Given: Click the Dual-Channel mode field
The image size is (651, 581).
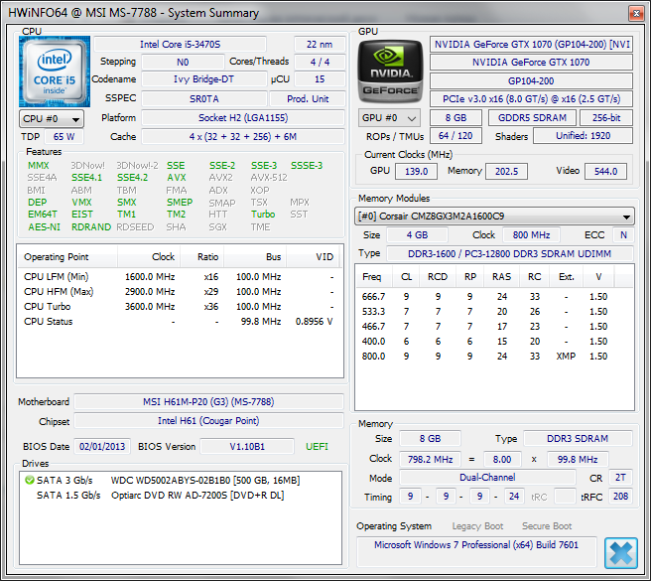Looking at the screenshot, I should pyautogui.click(x=487, y=478).
